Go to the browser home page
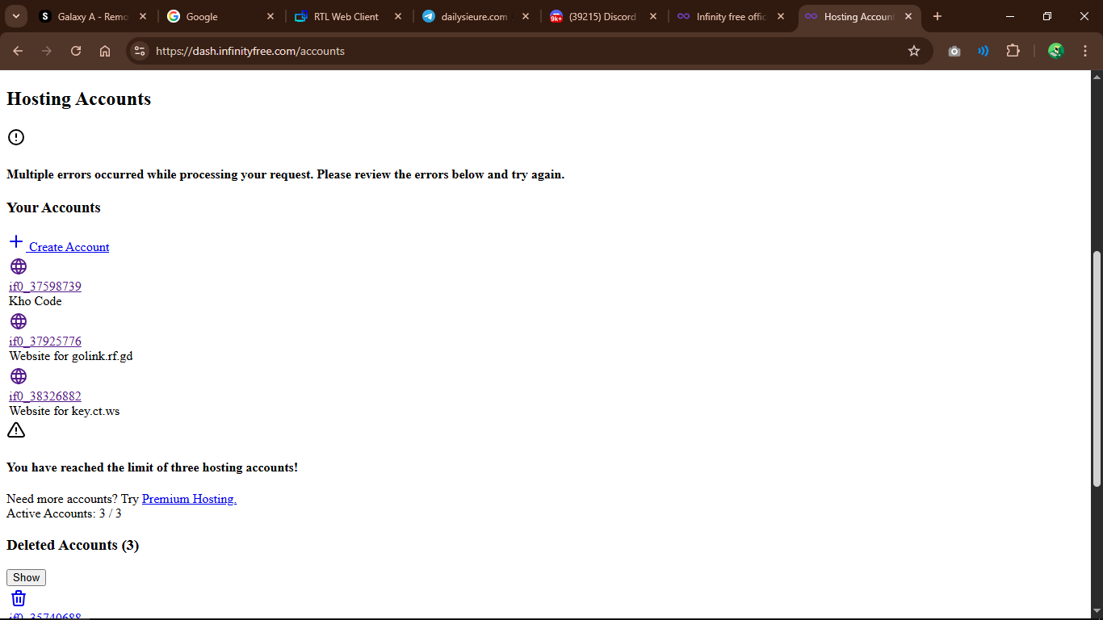The width and height of the screenshot is (1103, 620). coord(105,51)
